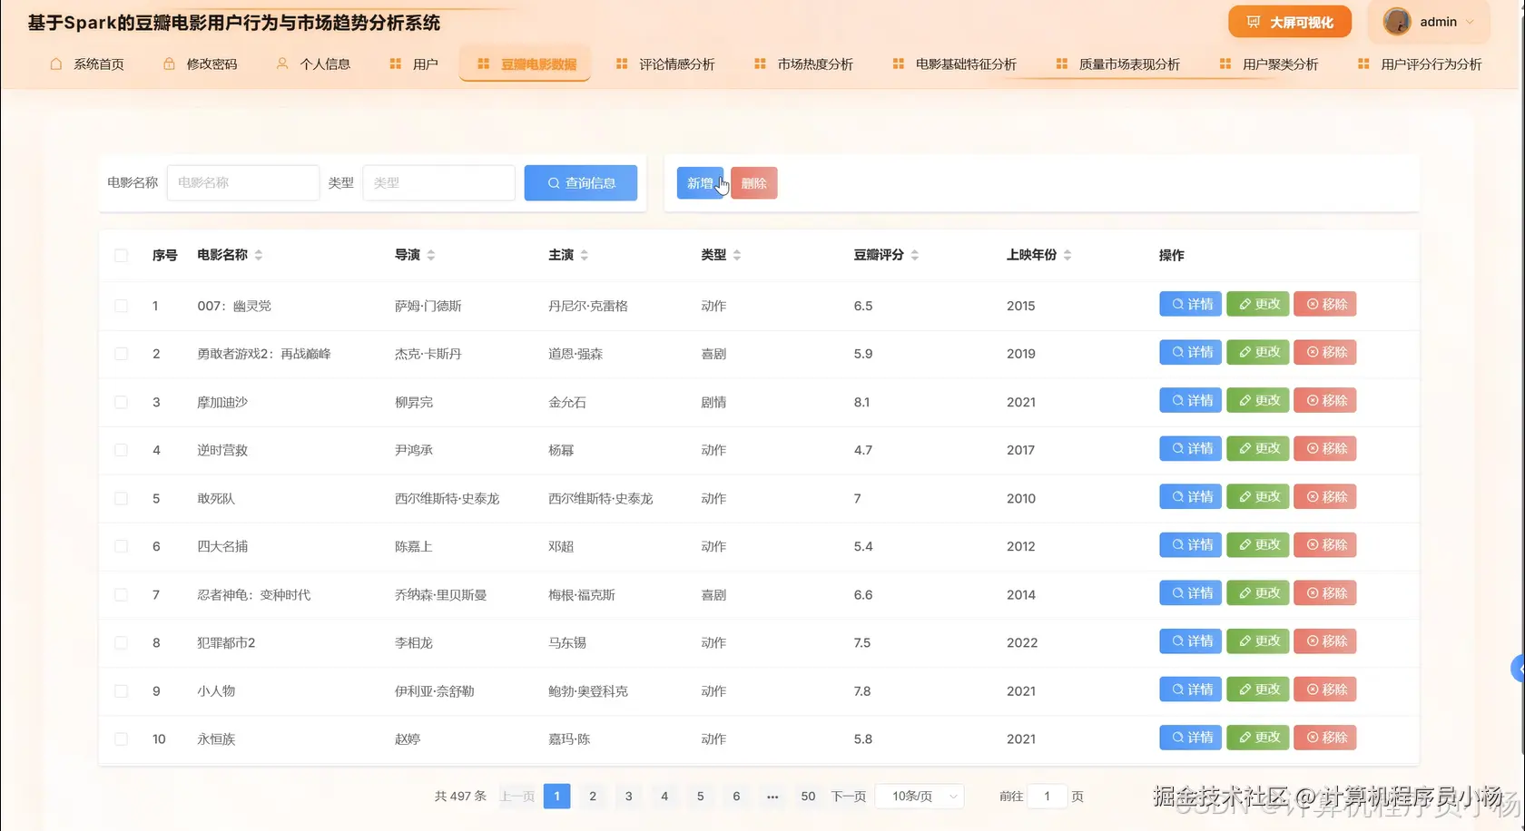Go to pagination page 4

tap(664, 796)
